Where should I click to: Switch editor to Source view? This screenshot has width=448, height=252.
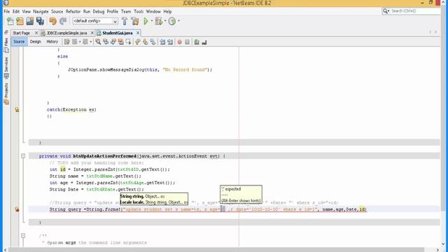19,42
